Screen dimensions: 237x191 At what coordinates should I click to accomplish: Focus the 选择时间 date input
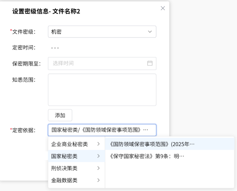(102, 63)
